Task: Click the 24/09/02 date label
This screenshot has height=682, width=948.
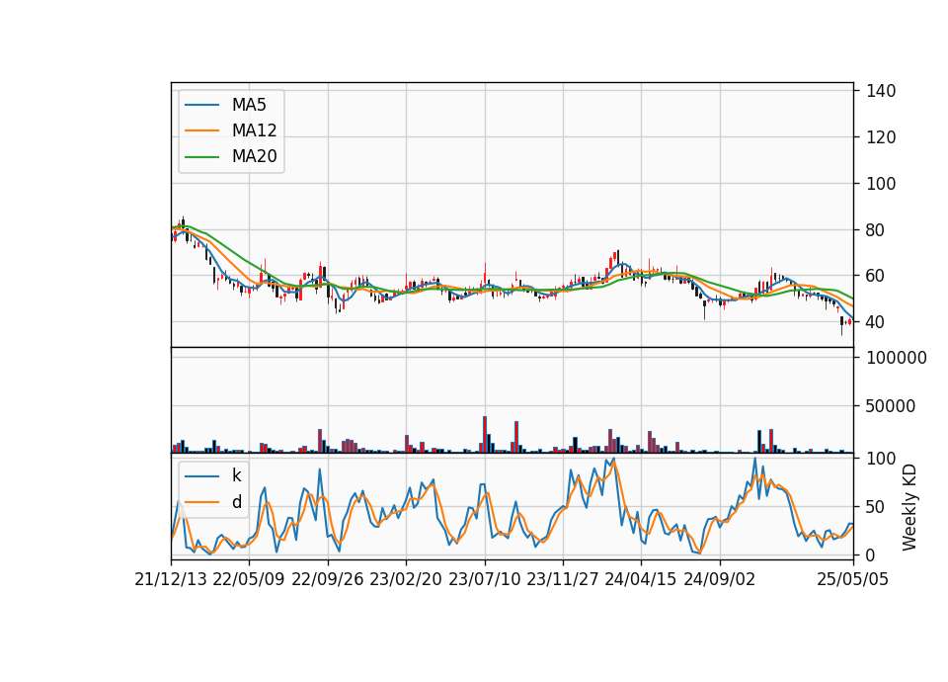Action: [x=720, y=579]
